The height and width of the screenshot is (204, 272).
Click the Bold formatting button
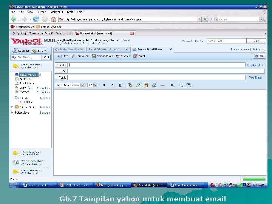click(104, 85)
